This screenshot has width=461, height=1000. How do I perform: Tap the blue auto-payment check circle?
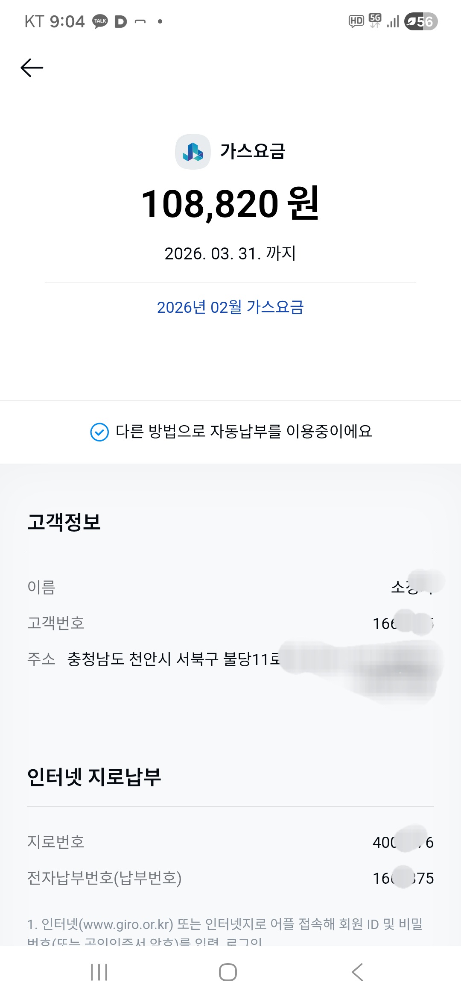[99, 432]
